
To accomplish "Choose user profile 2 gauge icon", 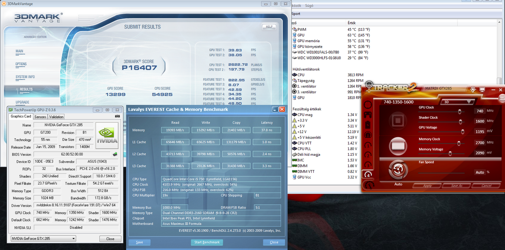I will click(368, 154).
